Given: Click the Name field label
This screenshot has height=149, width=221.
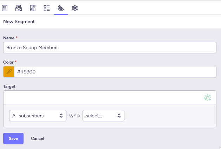Looking at the screenshot, I should (x=9, y=38).
